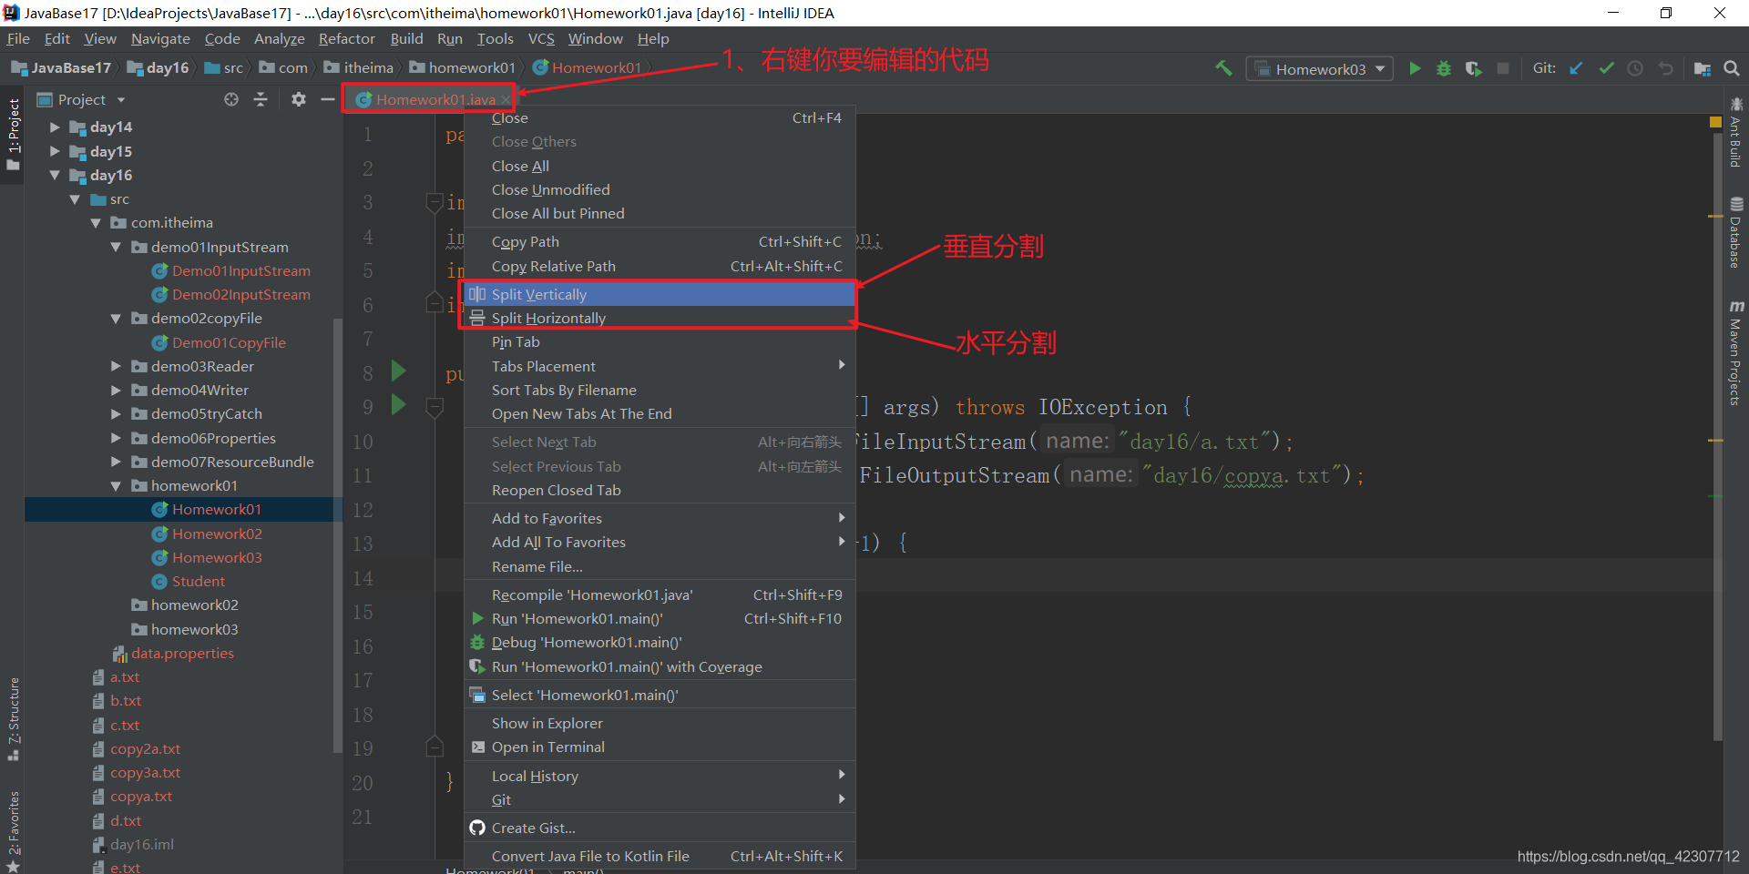Toggle code folding on line 3
This screenshot has width=1749, height=874.
tap(435, 202)
